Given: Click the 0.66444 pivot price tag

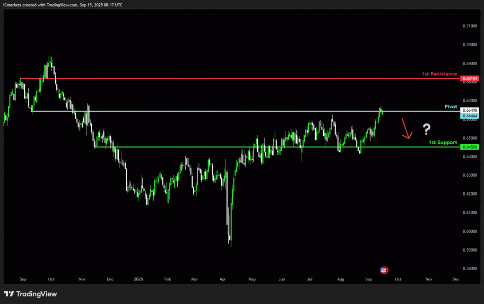Looking at the screenshot, I should click(x=469, y=116).
